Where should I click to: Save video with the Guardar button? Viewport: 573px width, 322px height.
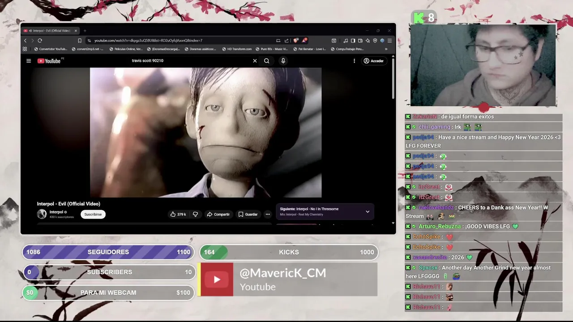248,214
